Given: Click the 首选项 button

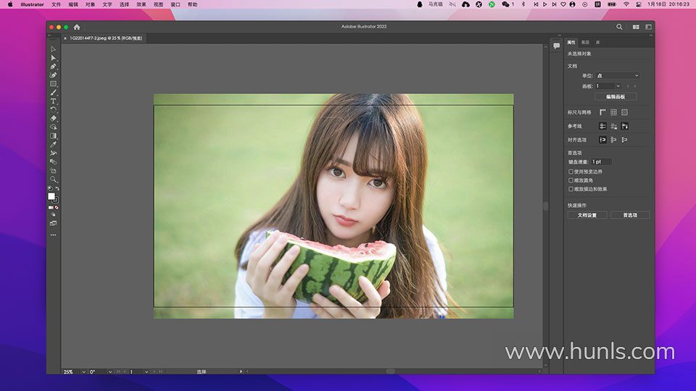Looking at the screenshot, I should pyautogui.click(x=630, y=215).
